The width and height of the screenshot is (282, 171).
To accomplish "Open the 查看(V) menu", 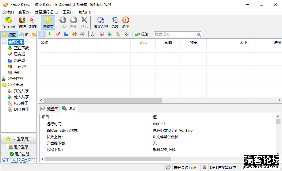I will 25,12.
